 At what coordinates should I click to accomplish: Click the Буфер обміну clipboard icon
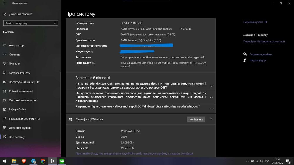tap(5, 109)
